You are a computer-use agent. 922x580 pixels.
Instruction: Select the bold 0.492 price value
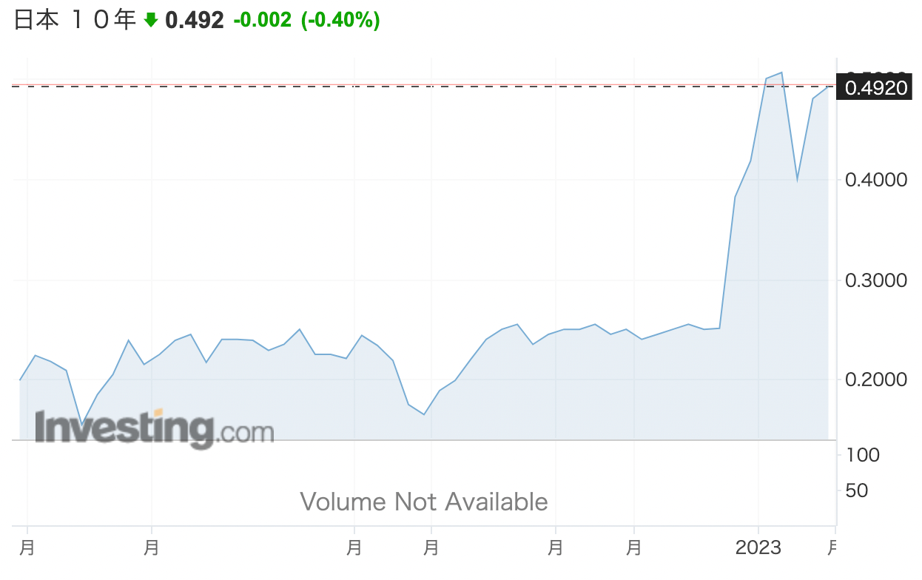coord(194,21)
